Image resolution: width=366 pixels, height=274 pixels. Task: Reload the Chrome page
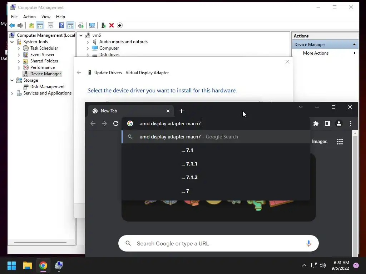[116, 123]
